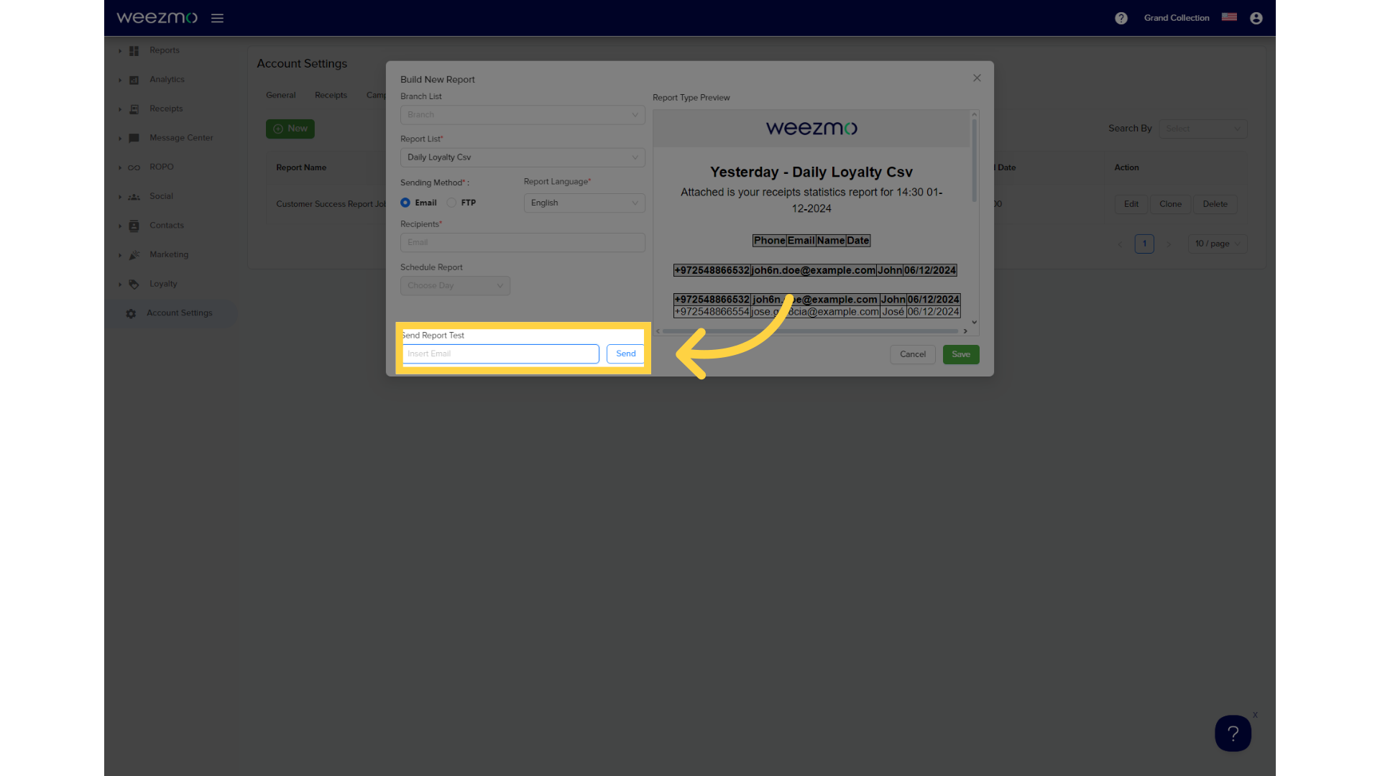Click the Insert Email input field
The width and height of the screenshot is (1380, 776).
(x=500, y=354)
